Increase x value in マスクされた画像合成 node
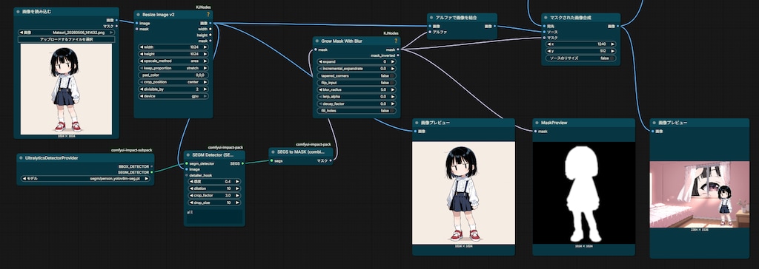Screen dimensions: 759x269 click(613, 44)
